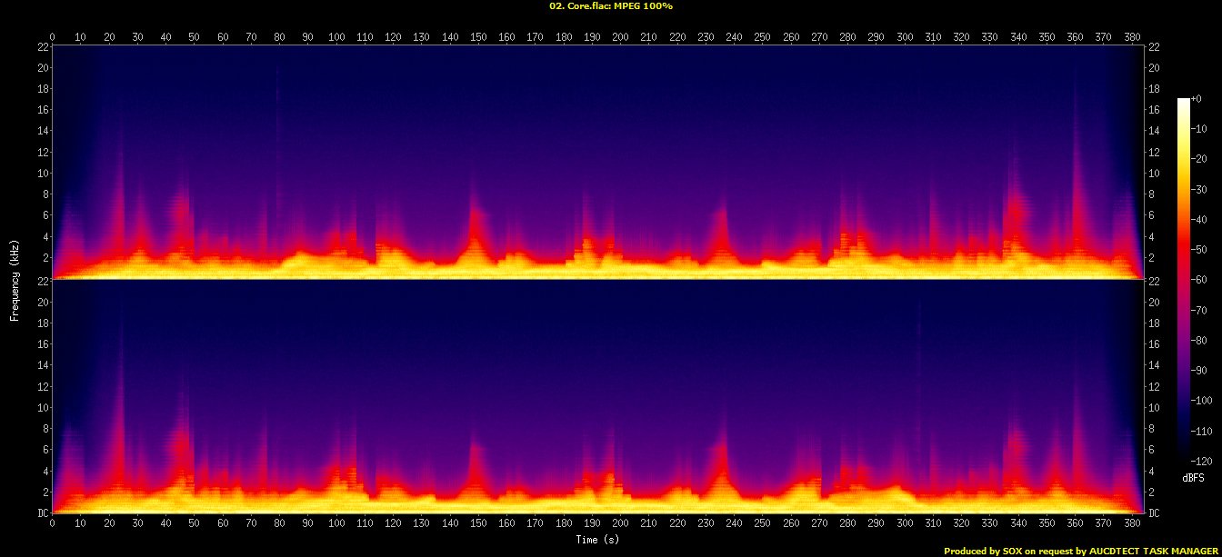Screen dimensions: 1222x557
Task: Click the "Produced by SOX" credit text
Action: coord(1080,551)
